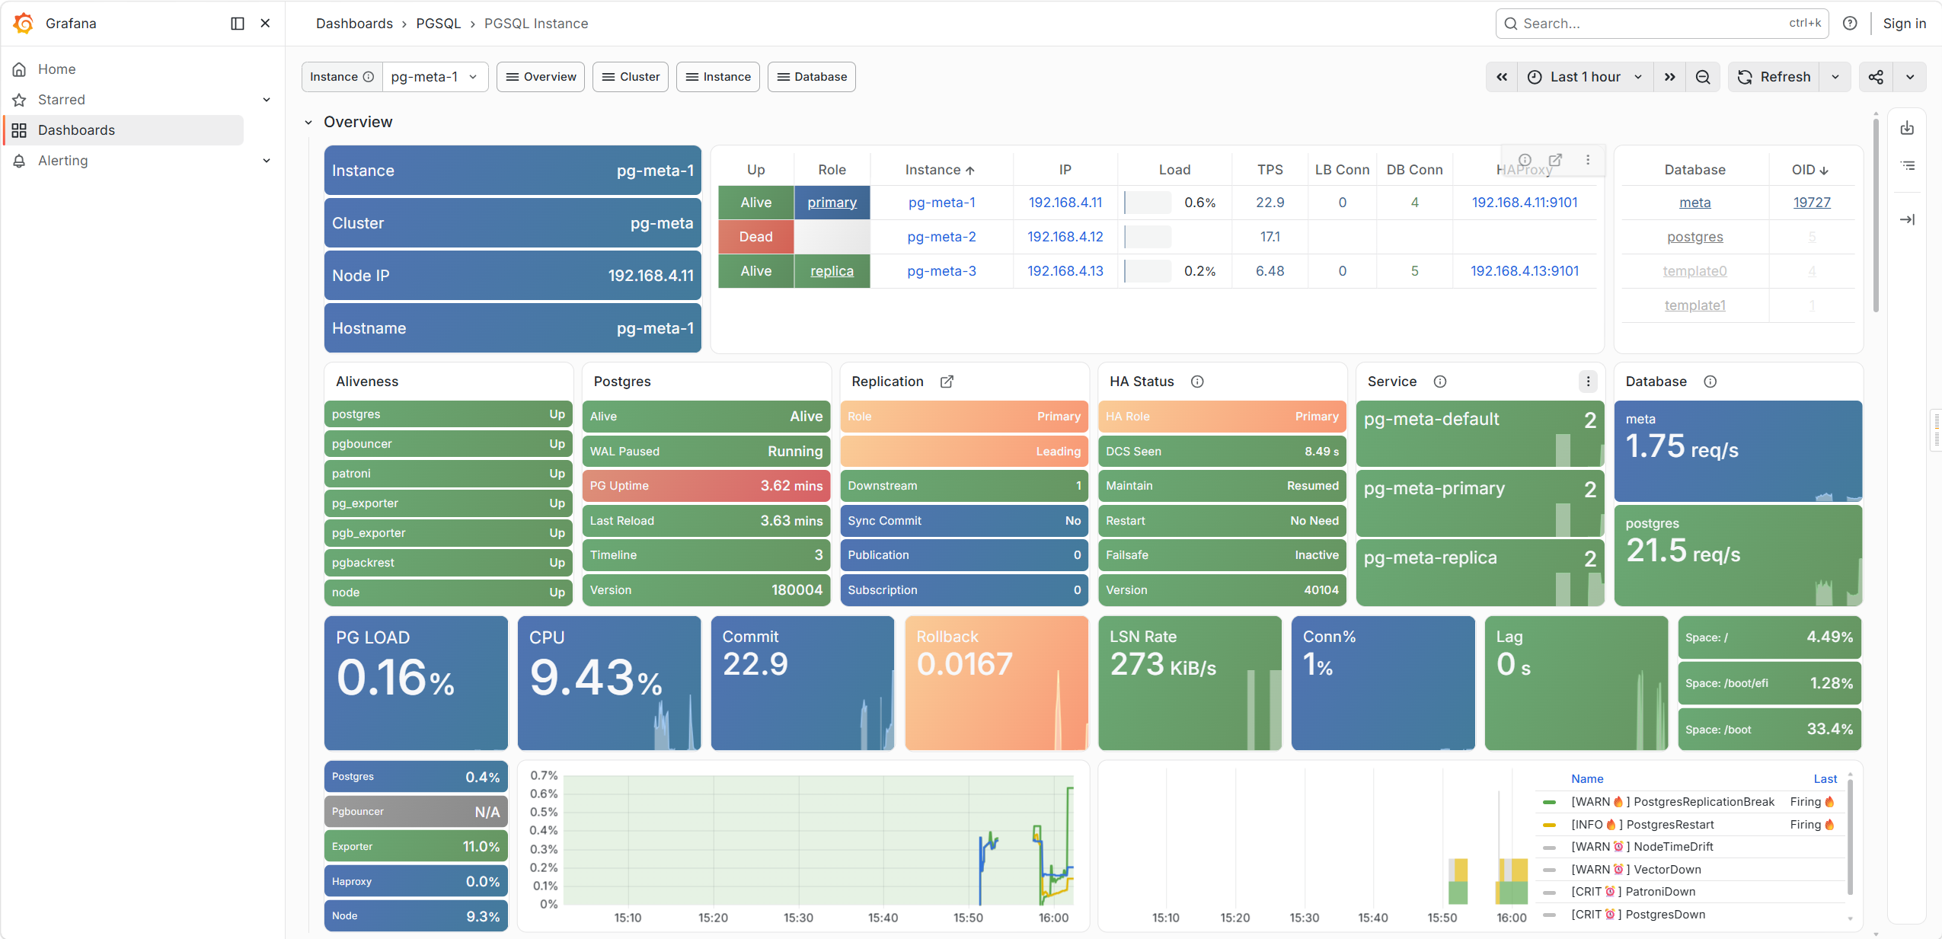
Task: Zoom out the time range
Action: tap(1703, 77)
